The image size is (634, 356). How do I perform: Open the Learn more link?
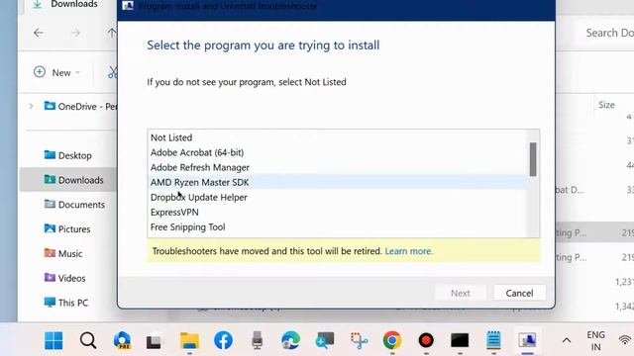coord(409,251)
